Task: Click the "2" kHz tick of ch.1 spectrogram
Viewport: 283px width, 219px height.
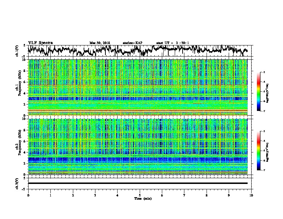Action: pos(25,104)
